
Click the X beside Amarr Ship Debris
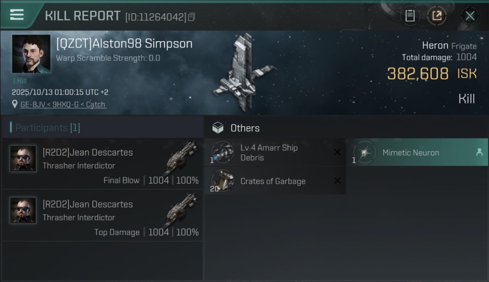[x=337, y=152]
